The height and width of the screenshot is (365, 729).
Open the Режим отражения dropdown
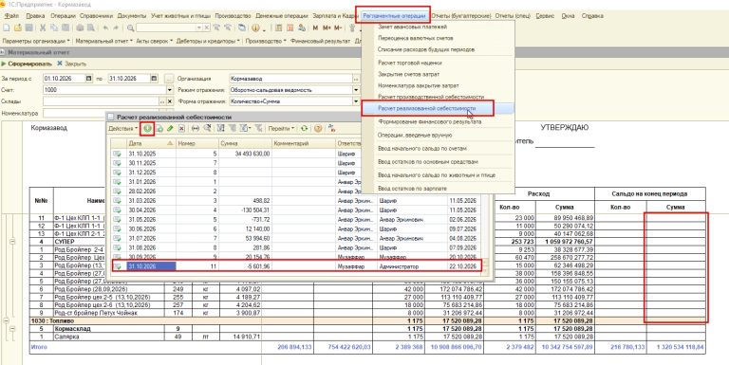356,90
